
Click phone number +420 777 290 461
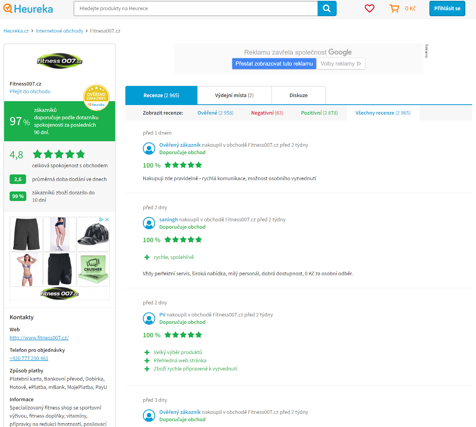point(29,359)
